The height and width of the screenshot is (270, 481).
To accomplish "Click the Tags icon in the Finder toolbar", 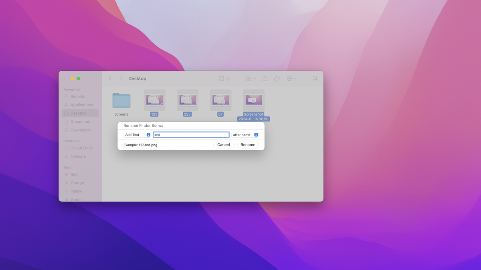I will click(x=277, y=78).
